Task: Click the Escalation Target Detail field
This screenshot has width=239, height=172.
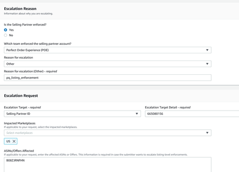Action: 192,114
